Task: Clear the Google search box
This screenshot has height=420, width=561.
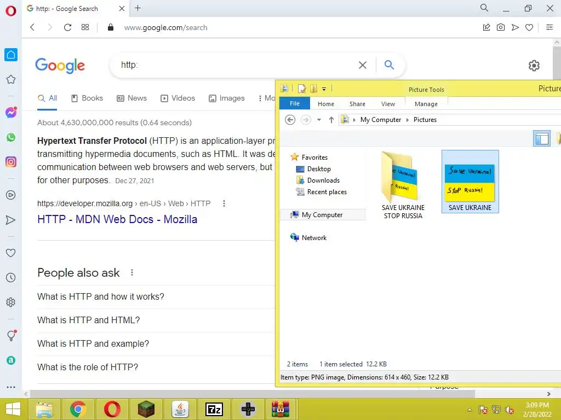Action: pyautogui.click(x=363, y=65)
